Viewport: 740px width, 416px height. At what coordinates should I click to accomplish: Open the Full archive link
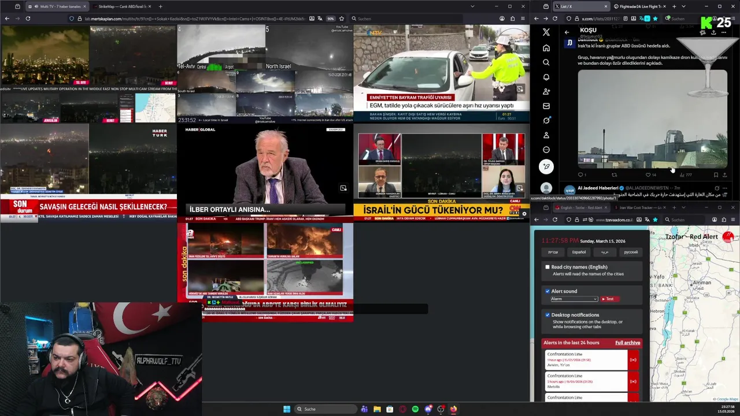click(x=627, y=343)
